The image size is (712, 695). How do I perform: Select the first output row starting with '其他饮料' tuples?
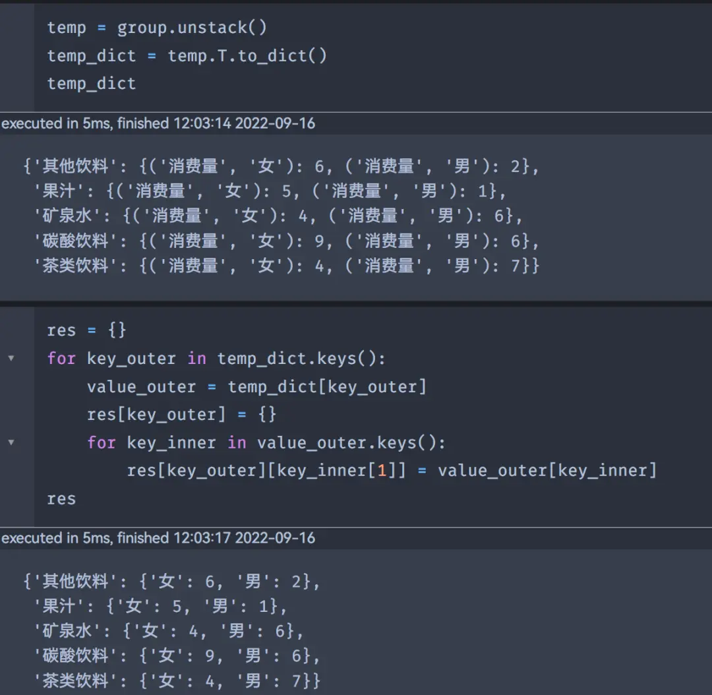pos(282,166)
